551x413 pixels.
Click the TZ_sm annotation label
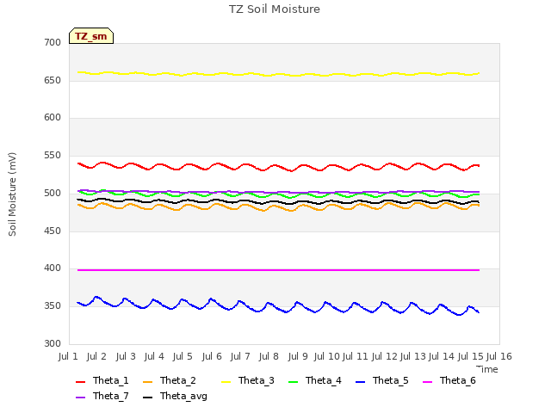click(91, 36)
